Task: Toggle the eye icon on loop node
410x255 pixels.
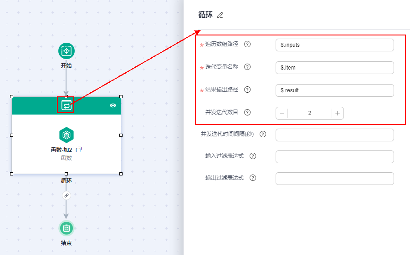Action: tap(113, 105)
